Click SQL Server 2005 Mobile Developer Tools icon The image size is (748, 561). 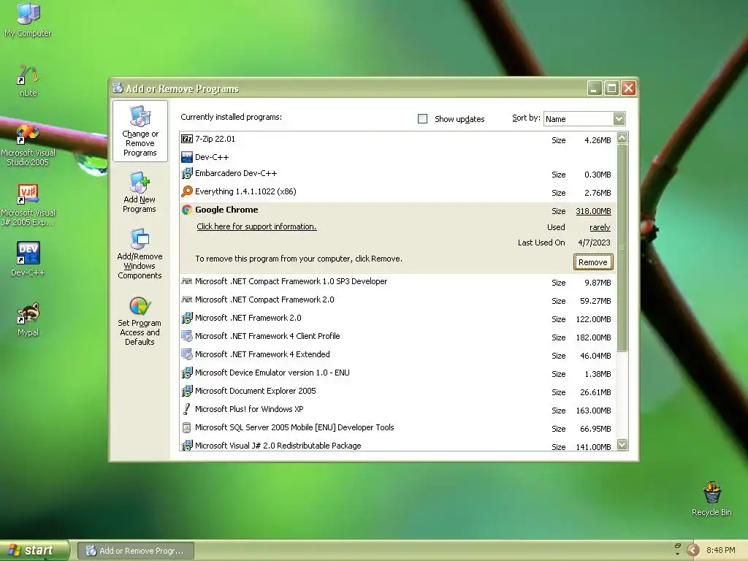pyautogui.click(x=187, y=427)
